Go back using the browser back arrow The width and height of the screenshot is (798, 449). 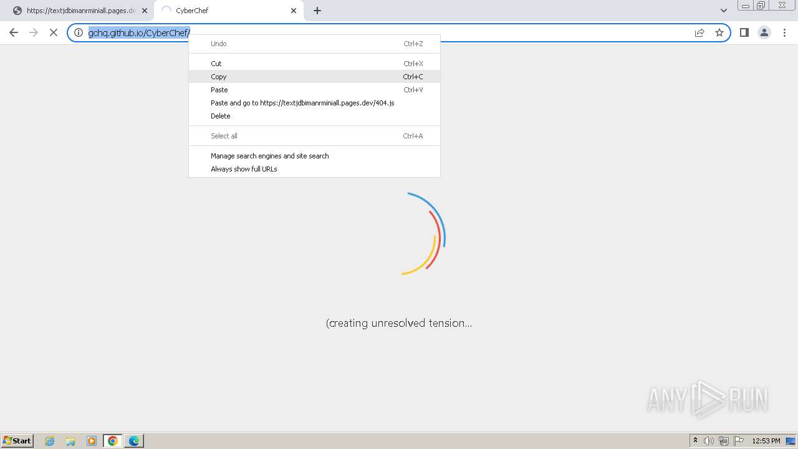click(x=14, y=32)
